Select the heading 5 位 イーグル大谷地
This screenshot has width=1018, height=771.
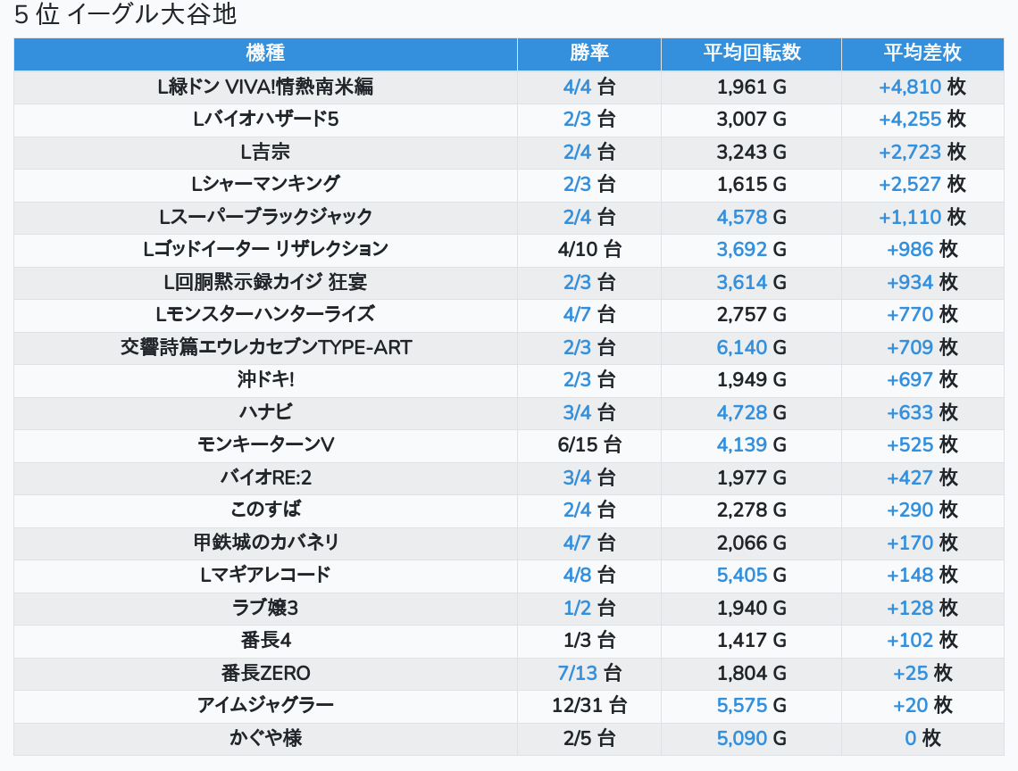pyautogui.click(x=125, y=15)
